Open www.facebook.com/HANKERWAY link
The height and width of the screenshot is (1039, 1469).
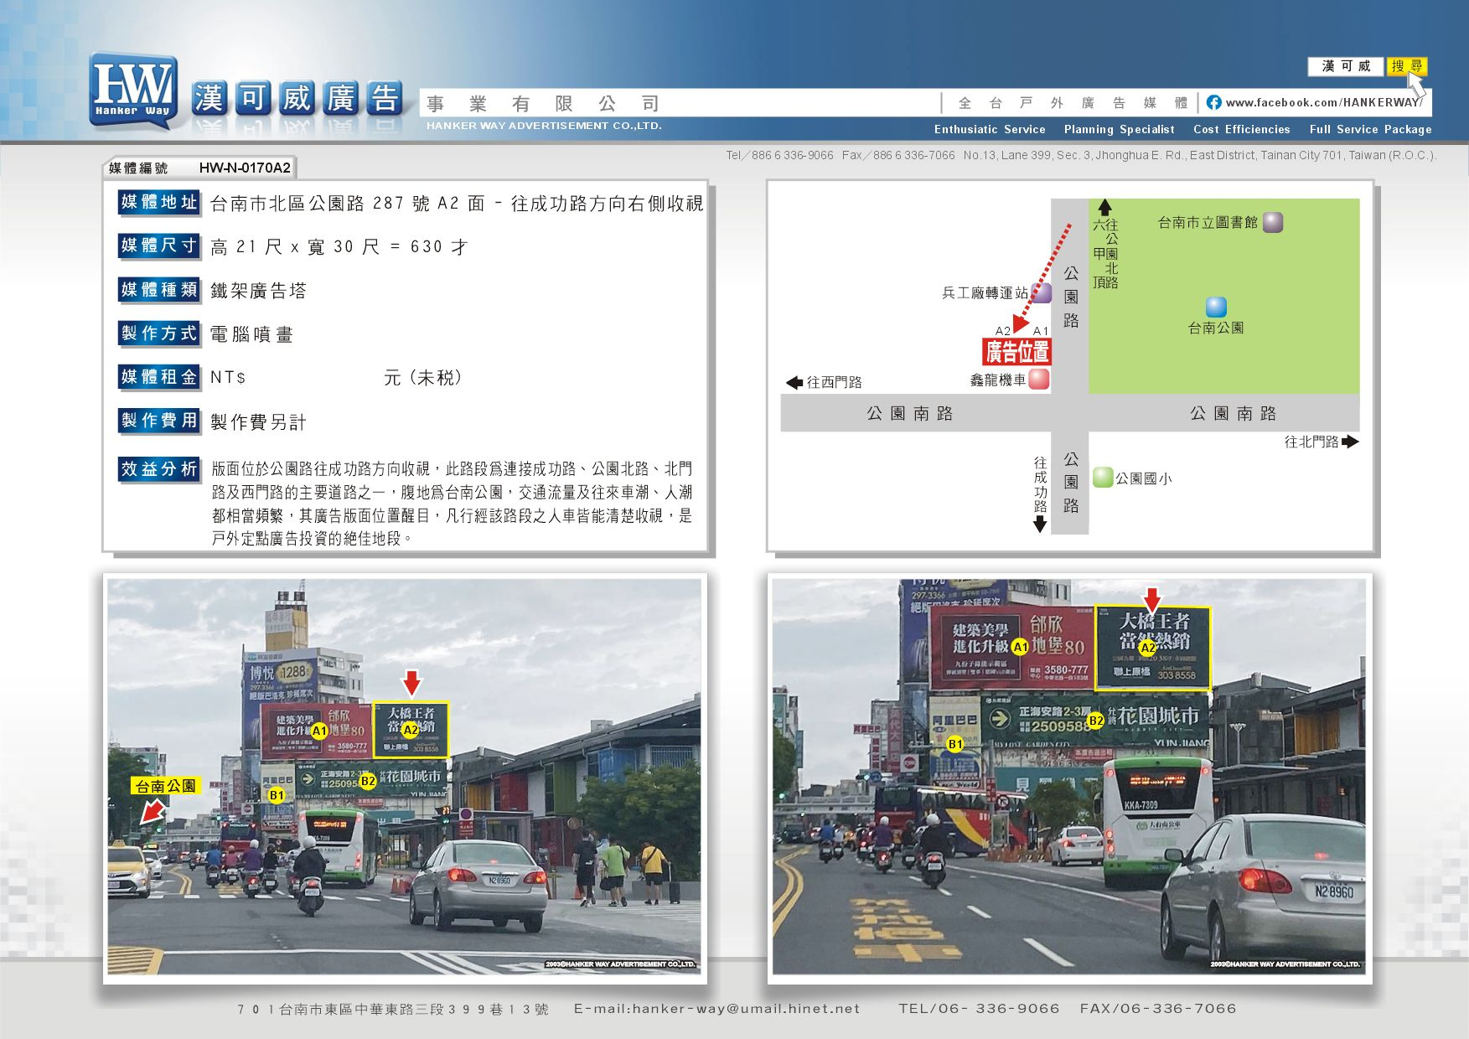pos(1324,102)
